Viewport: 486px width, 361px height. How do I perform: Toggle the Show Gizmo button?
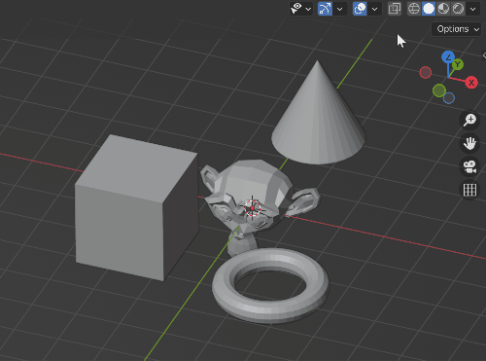coord(325,9)
